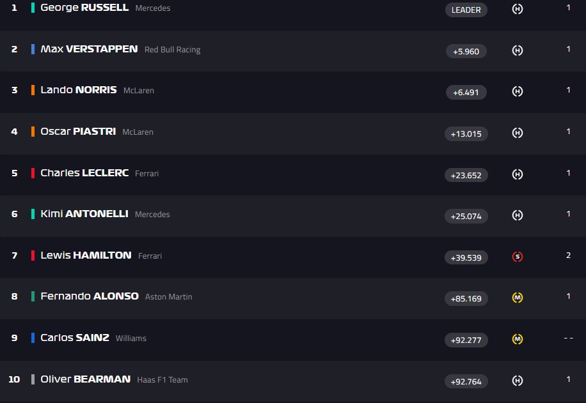
Task: Click Verstappen's +5.960 gap badge
Action: [x=466, y=51]
